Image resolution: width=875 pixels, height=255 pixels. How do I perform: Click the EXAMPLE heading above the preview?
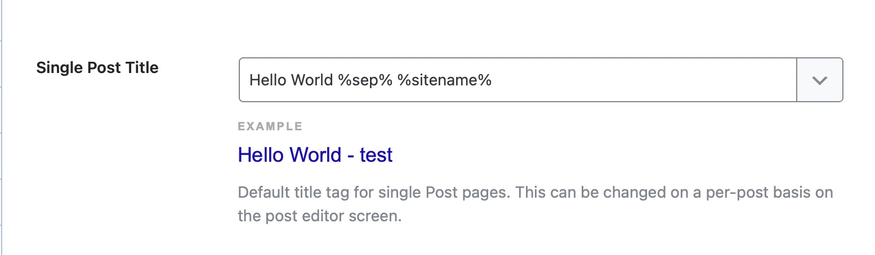pos(270,126)
